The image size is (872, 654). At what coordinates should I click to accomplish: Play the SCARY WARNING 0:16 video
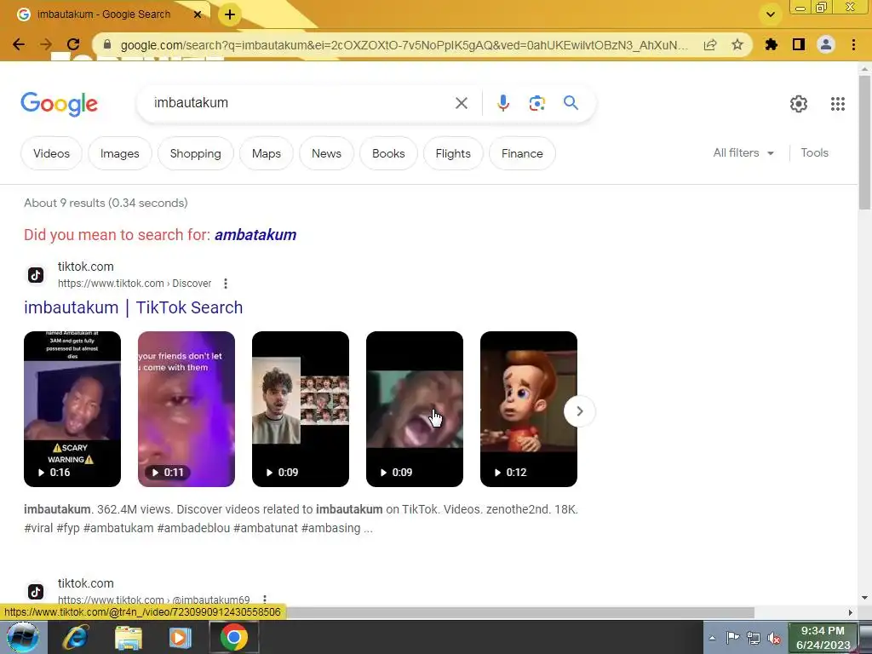tap(72, 409)
